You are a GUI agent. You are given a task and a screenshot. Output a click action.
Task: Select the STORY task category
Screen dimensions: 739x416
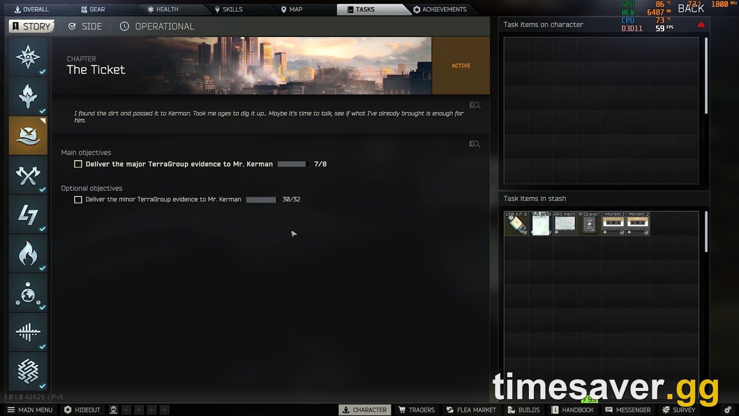(x=31, y=26)
